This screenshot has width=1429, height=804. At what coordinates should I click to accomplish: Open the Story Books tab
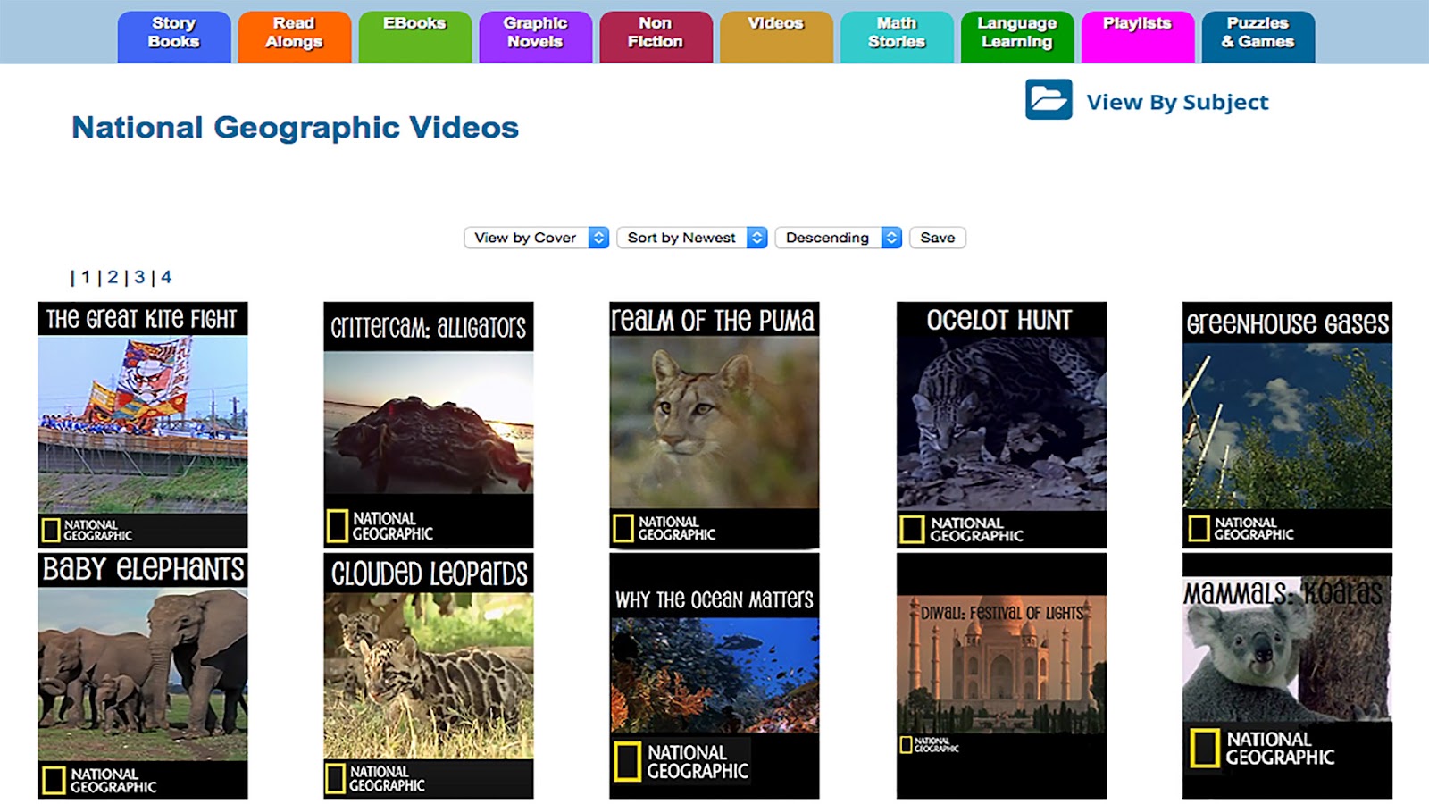coord(174,37)
